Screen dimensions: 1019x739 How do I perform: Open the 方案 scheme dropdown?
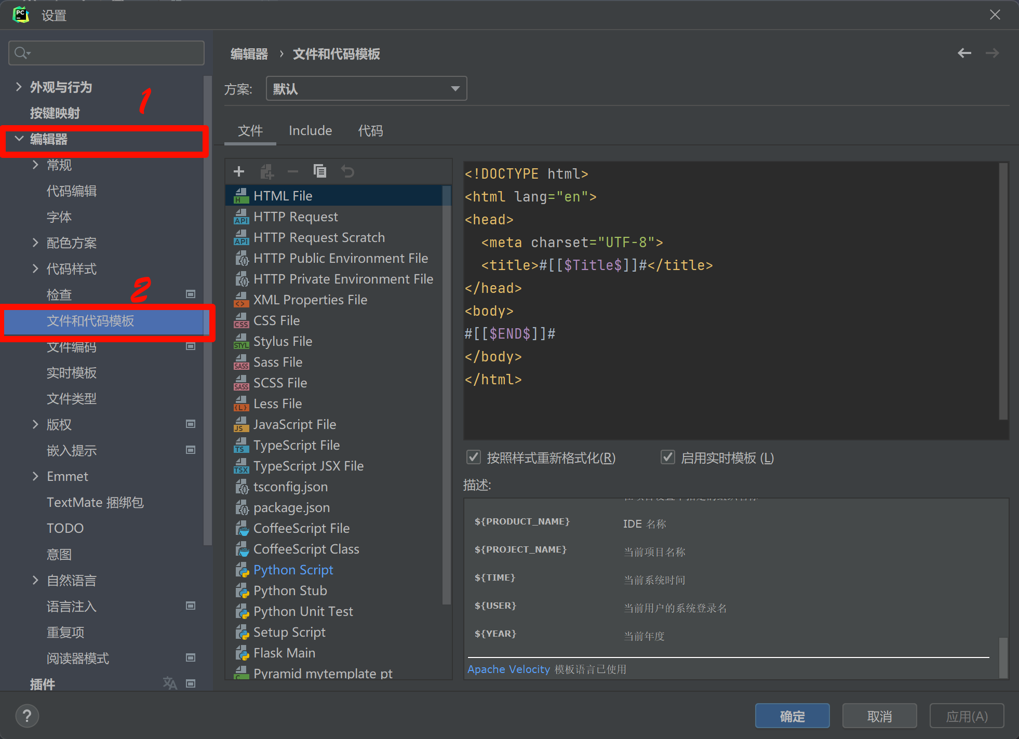point(366,89)
